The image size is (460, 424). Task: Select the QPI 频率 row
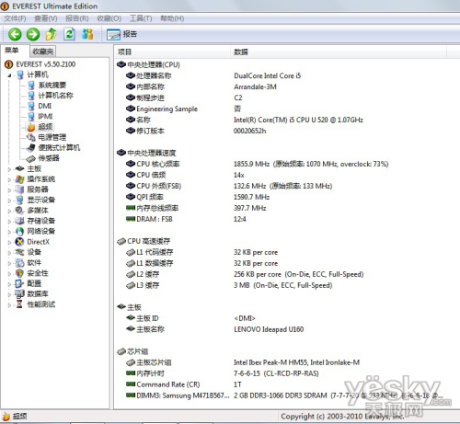coord(198,197)
